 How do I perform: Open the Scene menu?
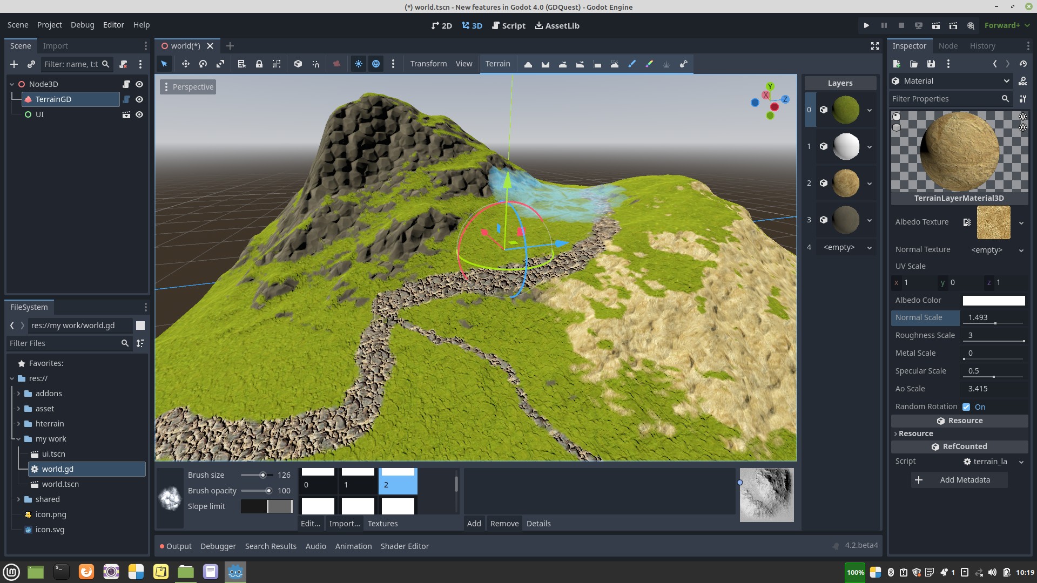[18, 25]
